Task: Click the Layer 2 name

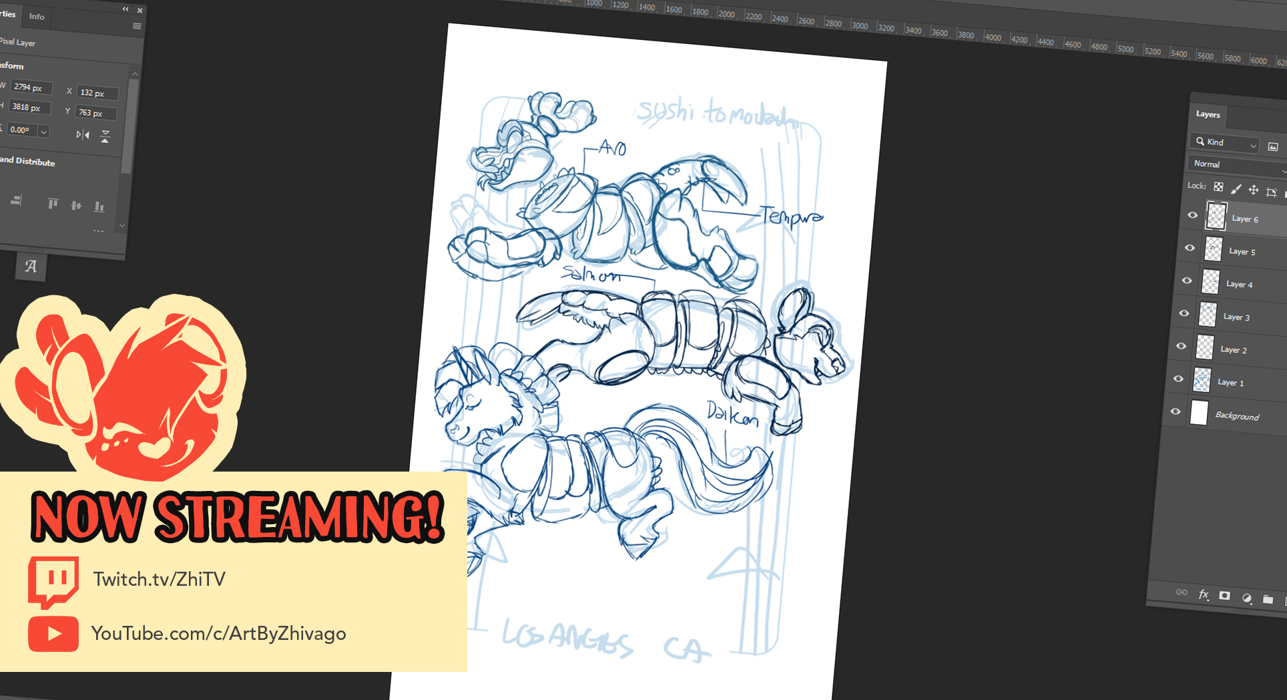Action: [1234, 350]
